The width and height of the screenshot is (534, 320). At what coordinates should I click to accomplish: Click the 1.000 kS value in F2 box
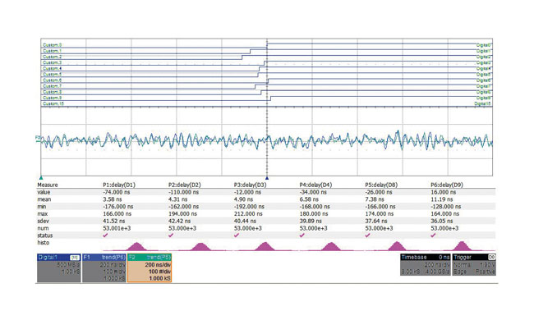[159, 278]
